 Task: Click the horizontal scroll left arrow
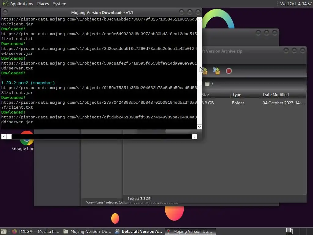coord(4,136)
